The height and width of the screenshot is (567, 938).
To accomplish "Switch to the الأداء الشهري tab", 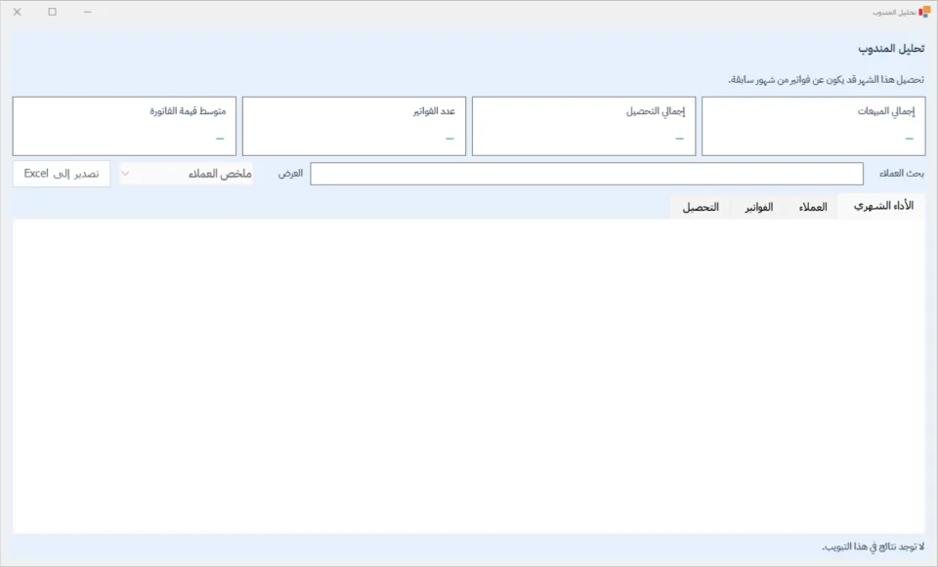I will [882, 206].
